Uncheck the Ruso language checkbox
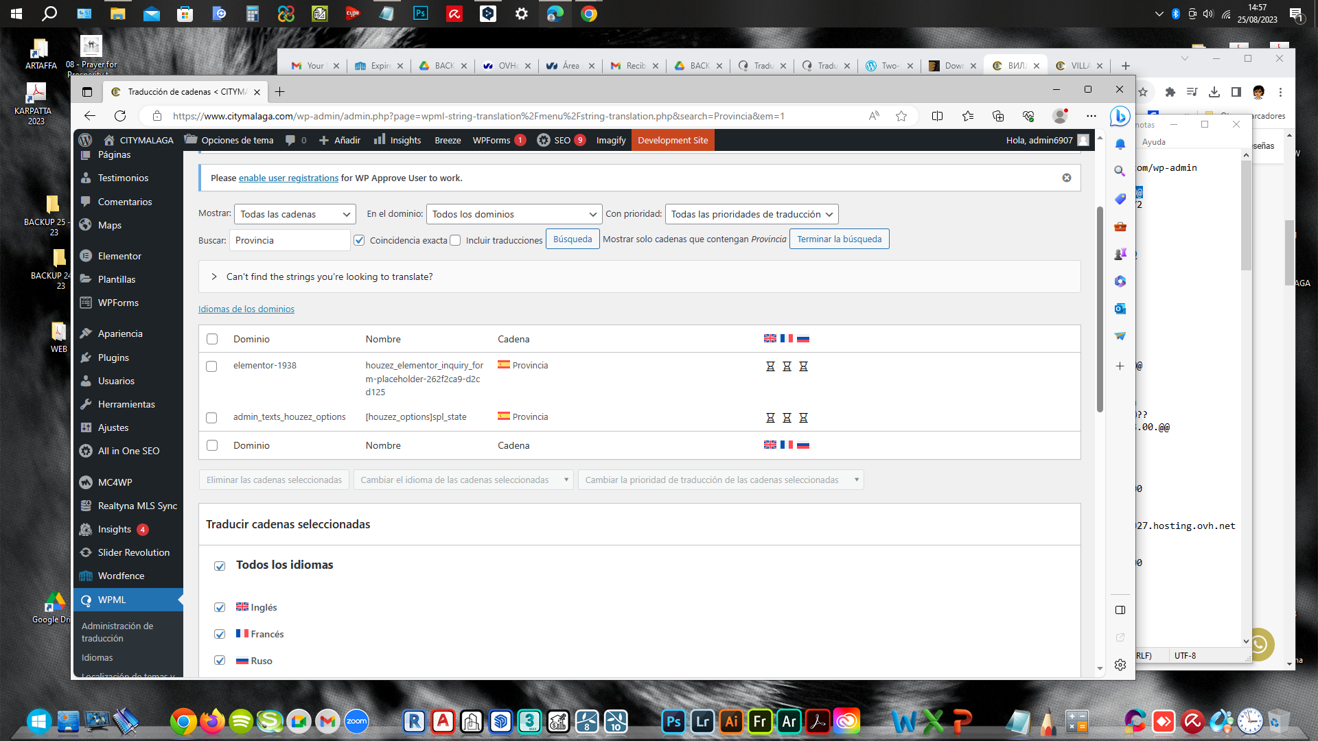The width and height of the screenshot is (1318, 741). coord(220,660)
